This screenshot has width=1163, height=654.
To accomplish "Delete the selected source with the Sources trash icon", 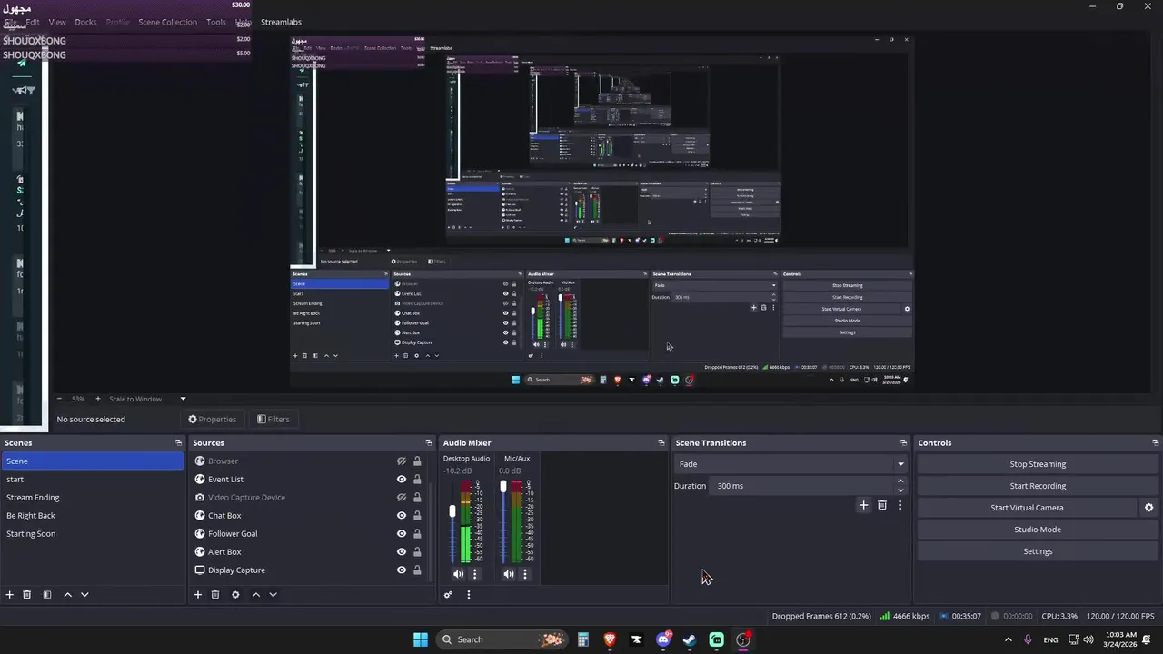I will tap(215, 595).
